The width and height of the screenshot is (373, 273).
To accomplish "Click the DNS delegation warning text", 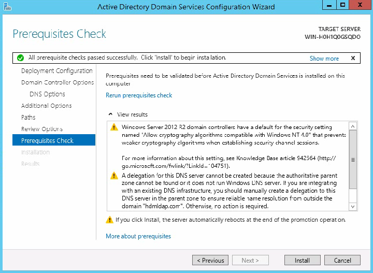I will (x=229, y=191).
